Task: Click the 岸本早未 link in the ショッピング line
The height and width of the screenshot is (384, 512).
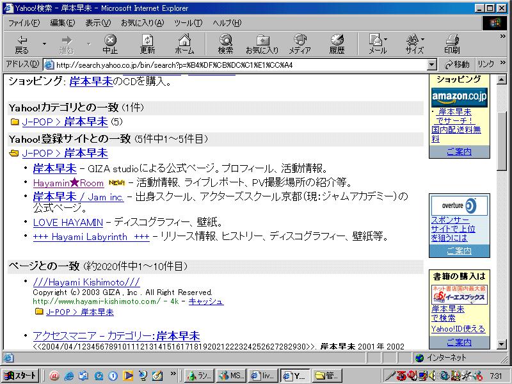Action: tap(91, 81)
